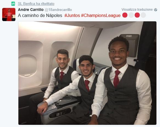Open Andre Carrillo's profile avatar
The width and height of the screenshot is (160, 127).
point(9,15)
